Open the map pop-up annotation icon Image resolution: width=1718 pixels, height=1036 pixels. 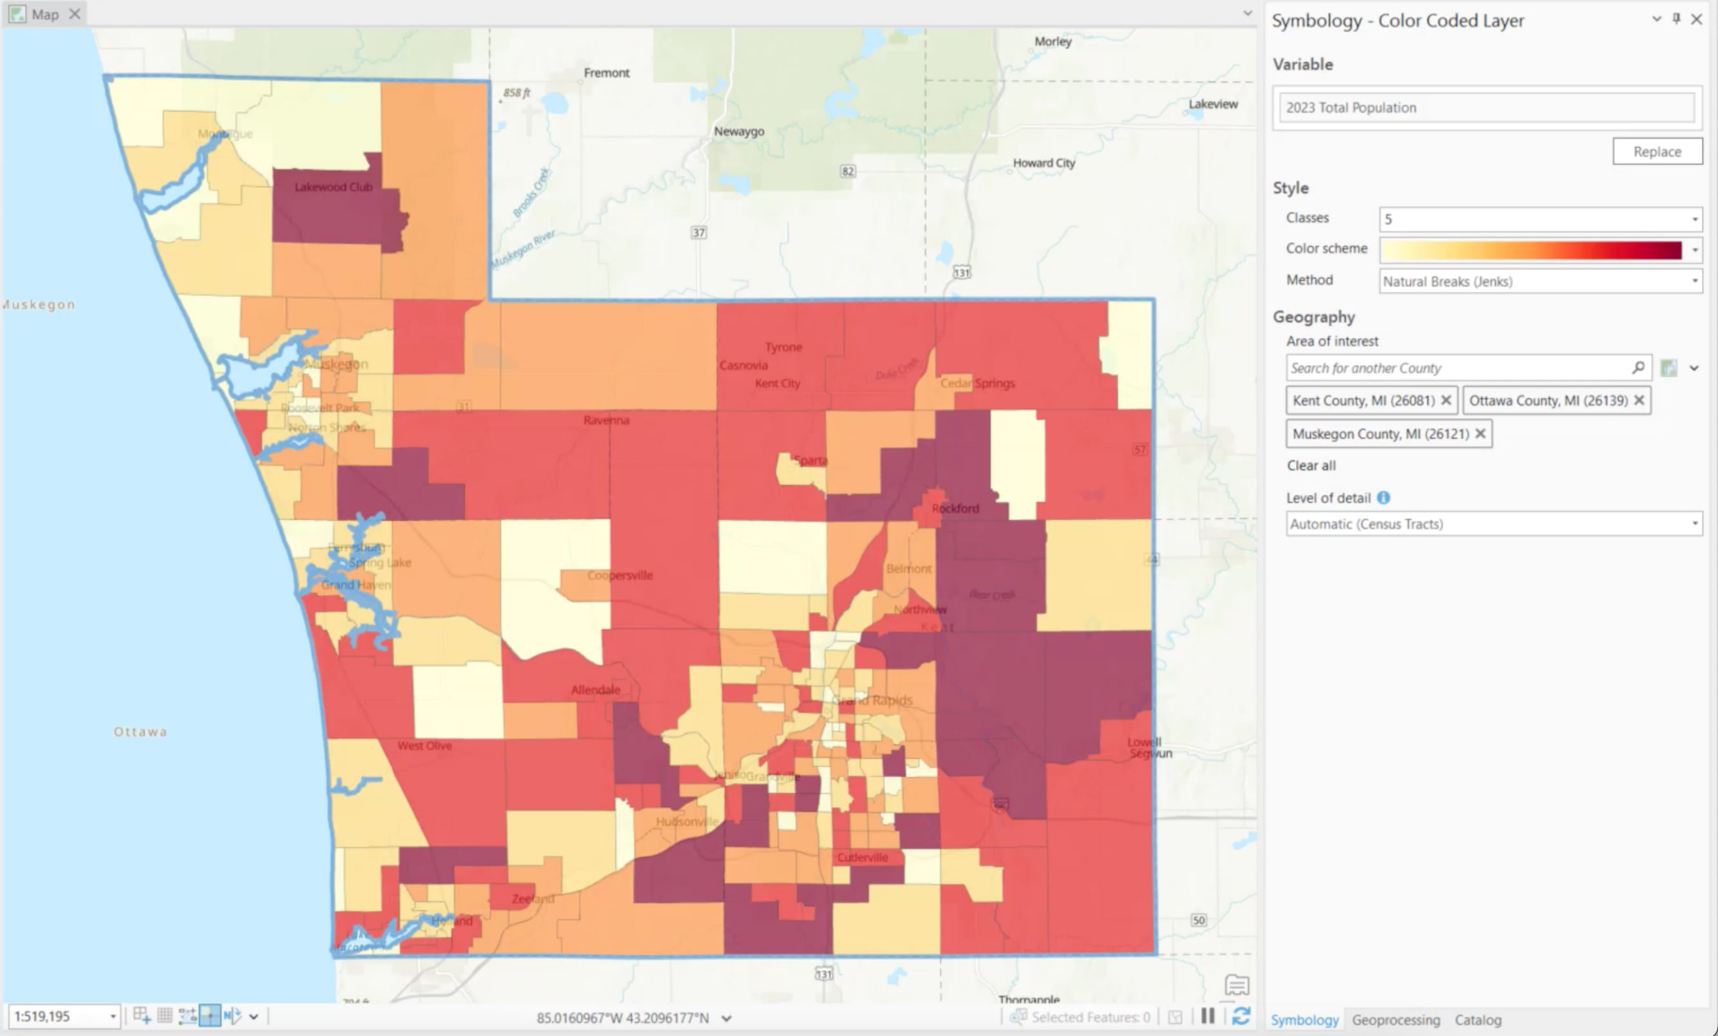1236,985
